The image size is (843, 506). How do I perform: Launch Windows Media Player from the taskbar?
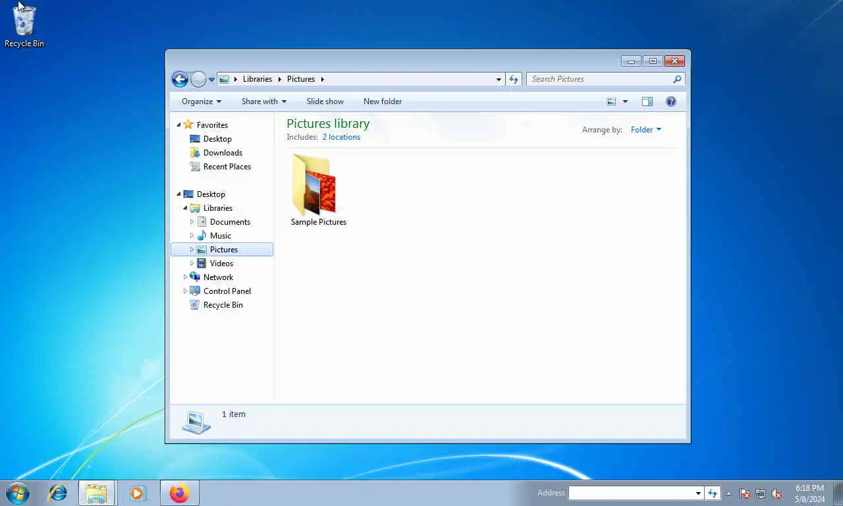tap(138, 493)
